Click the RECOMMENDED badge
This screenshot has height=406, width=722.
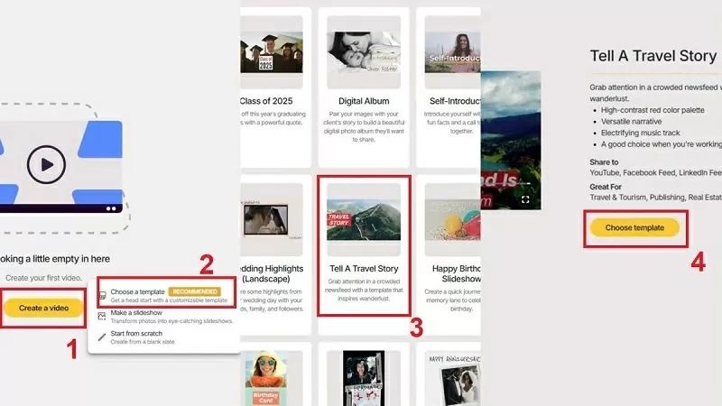click(x=195, y=291)
